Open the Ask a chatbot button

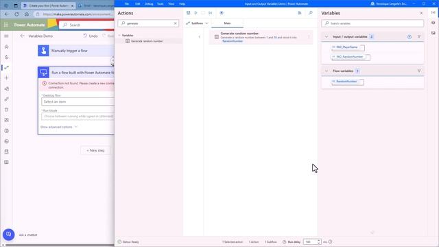[x=9, y=235]
